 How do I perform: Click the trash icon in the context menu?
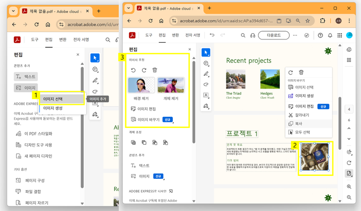[x=301, y=73]
